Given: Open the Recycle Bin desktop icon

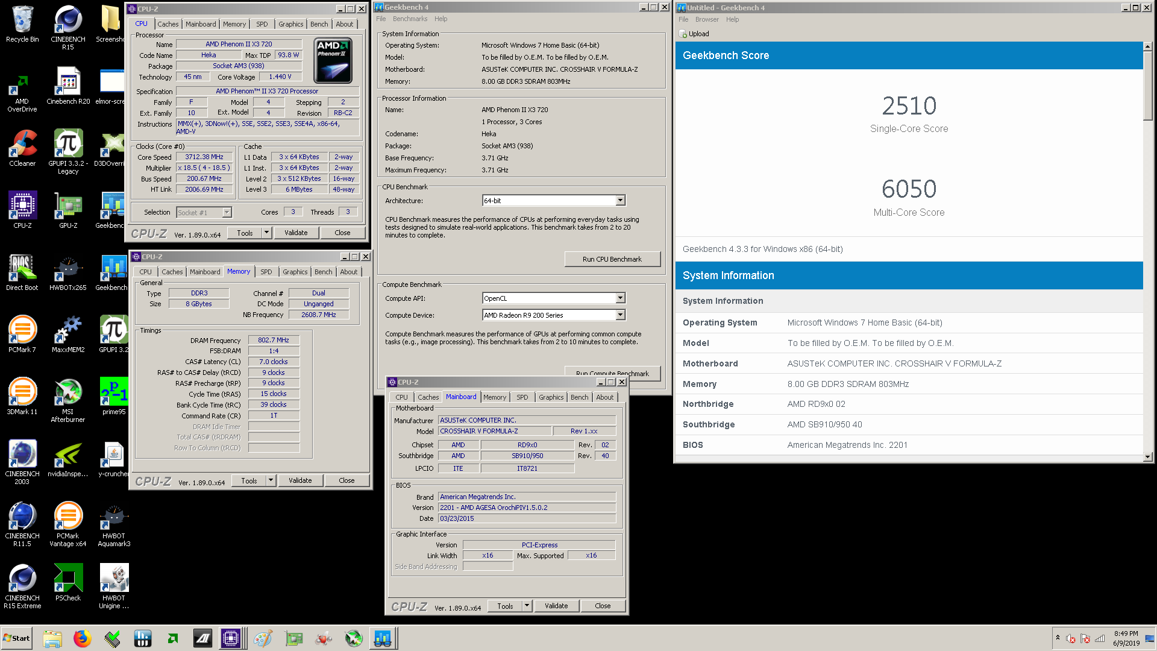Looking at the screenshot, I should click(x=22, y=24).
